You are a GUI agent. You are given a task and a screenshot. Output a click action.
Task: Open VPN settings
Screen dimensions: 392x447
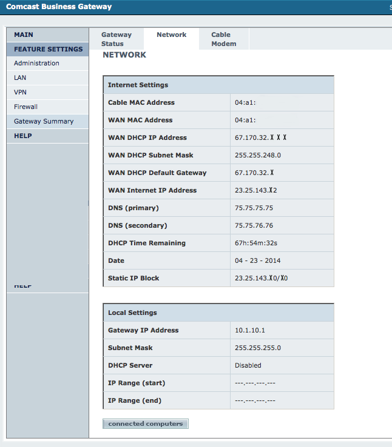pos(47,92)
